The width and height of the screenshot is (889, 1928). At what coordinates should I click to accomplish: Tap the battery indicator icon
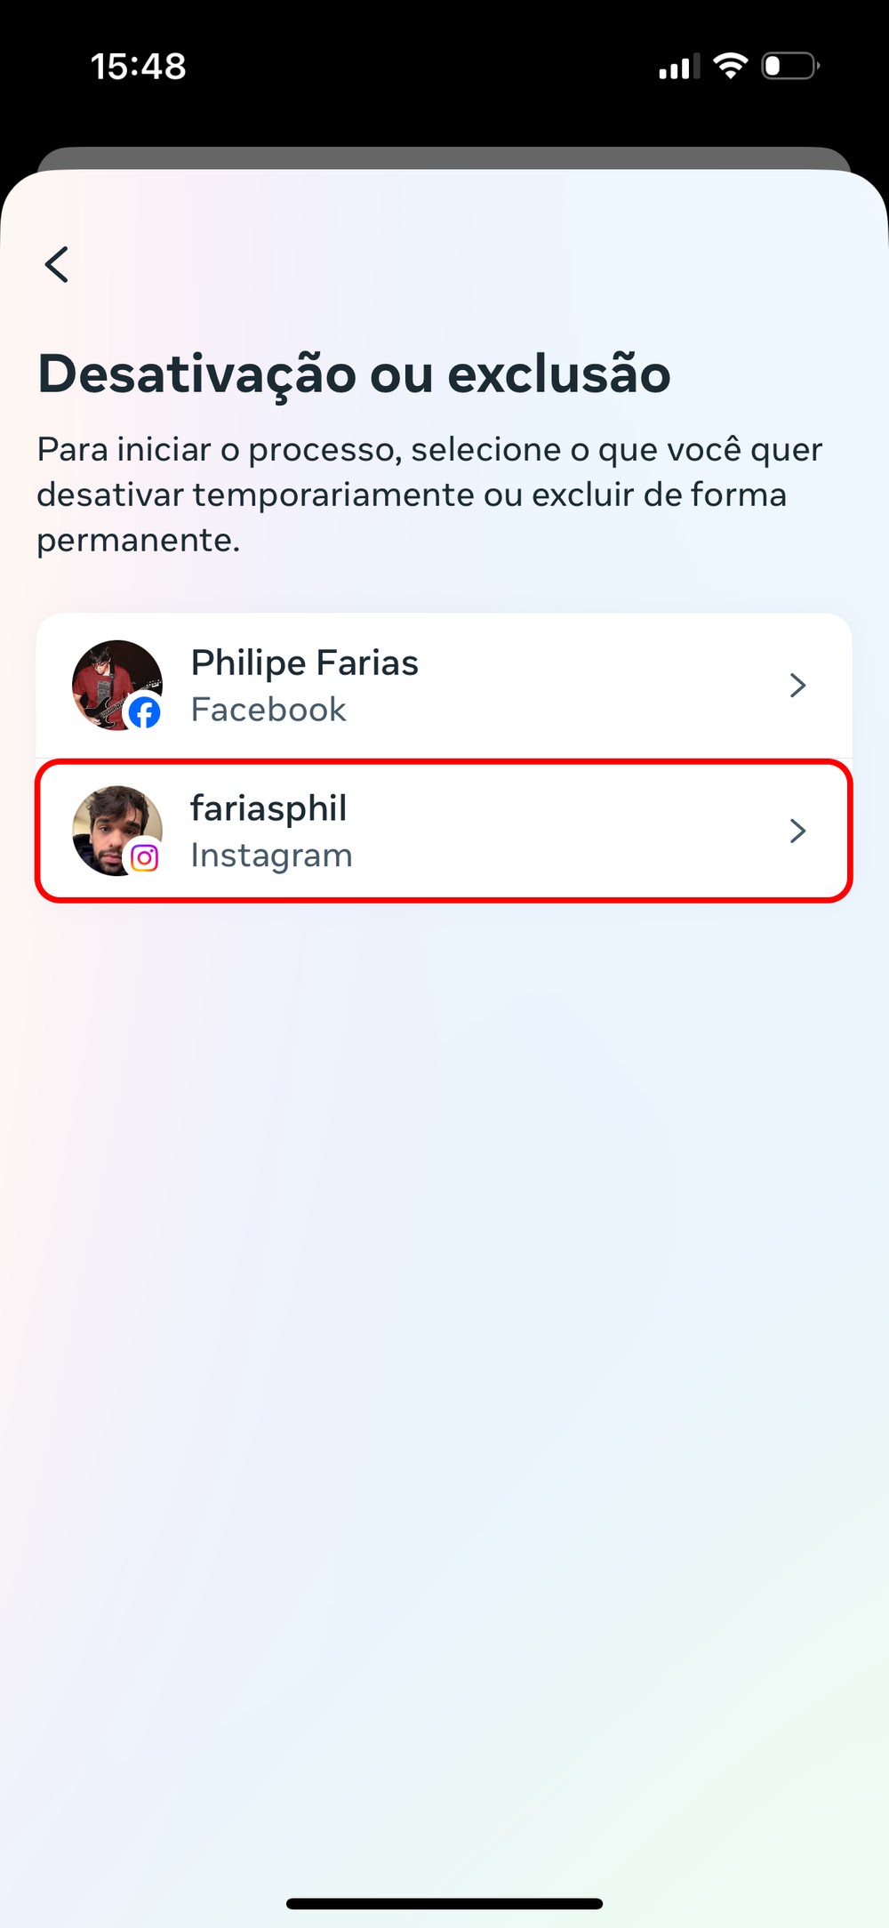tap(789, 66)
